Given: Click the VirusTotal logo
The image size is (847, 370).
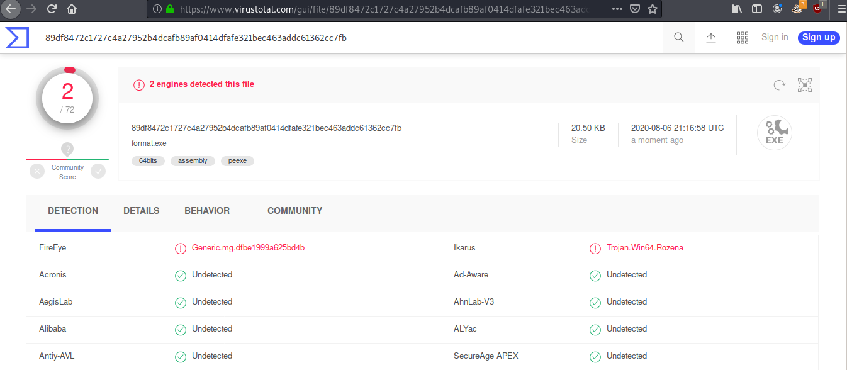Looking at the screenshot, I should (x=18, y=38).
